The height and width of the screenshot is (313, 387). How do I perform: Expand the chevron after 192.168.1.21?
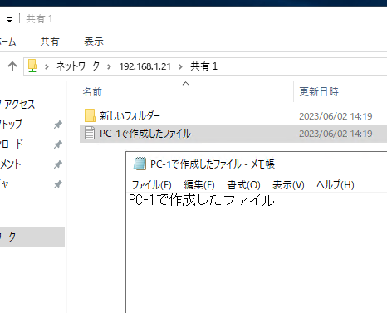point(180,66)
